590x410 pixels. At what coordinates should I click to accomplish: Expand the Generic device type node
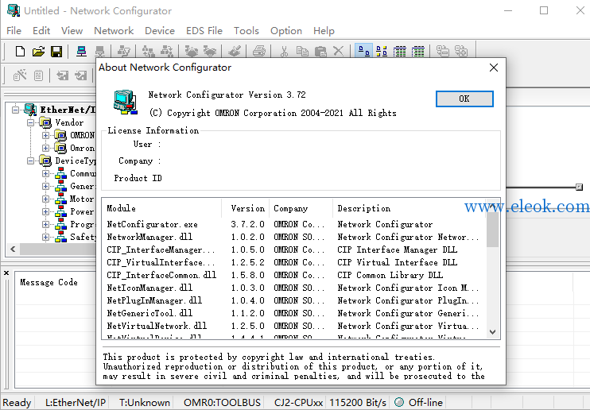[45, 187]
